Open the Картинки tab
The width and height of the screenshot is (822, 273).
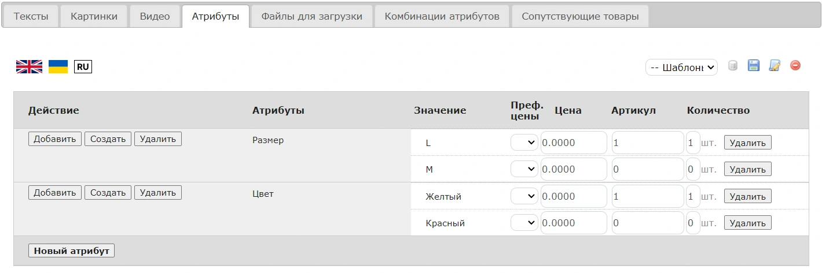click(94, 16)
